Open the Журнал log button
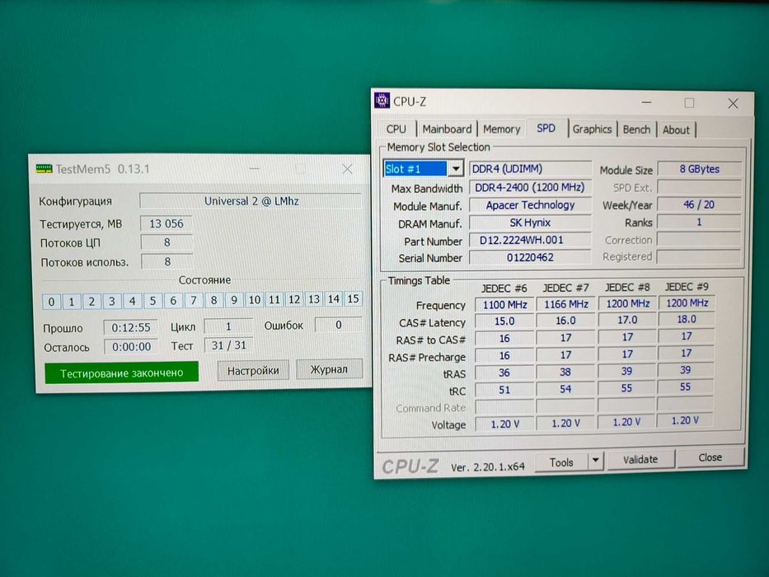 [x=329, y=369]
